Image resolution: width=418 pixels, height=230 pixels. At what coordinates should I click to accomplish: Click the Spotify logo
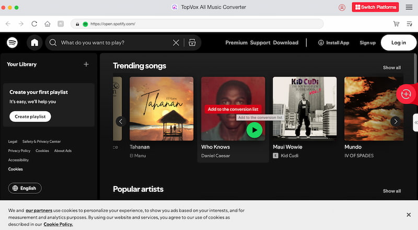[12, 42]
